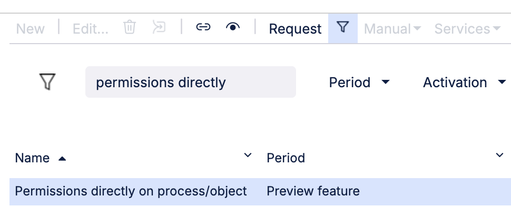Click the Period column header

coord(286,158)
